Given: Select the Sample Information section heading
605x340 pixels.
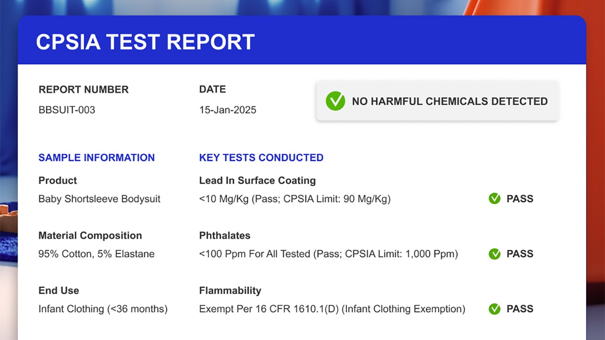Looking at the screenshot, I should click(x=96, y=158).
